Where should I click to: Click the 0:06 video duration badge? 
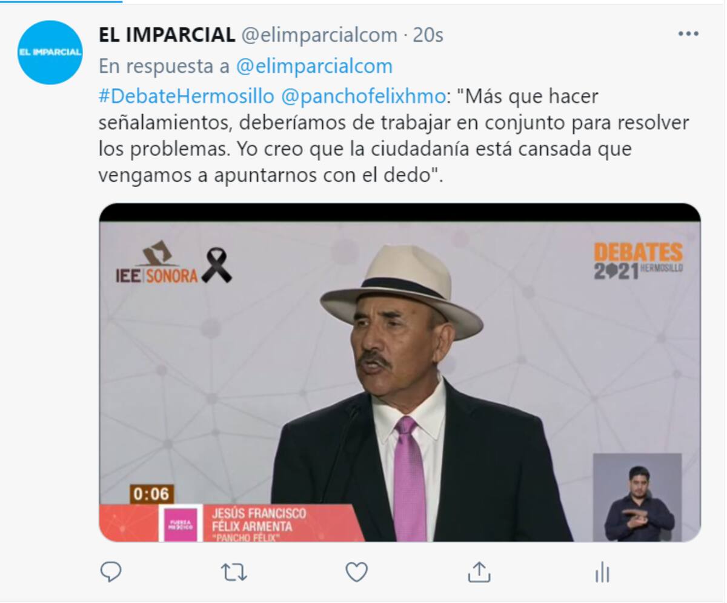pos(151,494)
